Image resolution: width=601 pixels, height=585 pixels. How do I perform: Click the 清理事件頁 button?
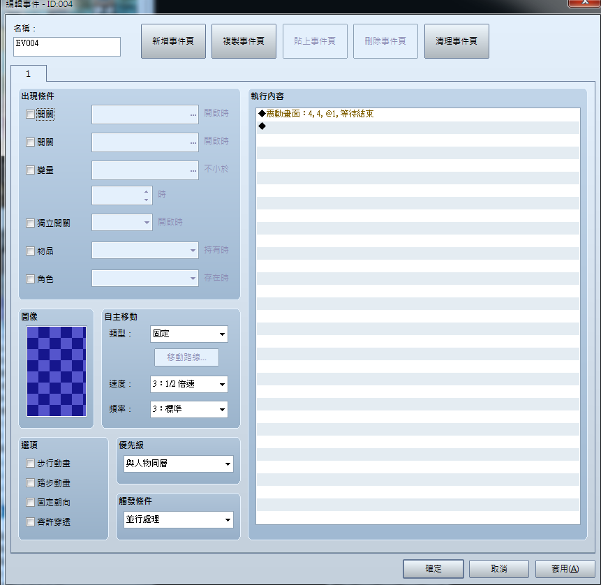click(457, 41)
